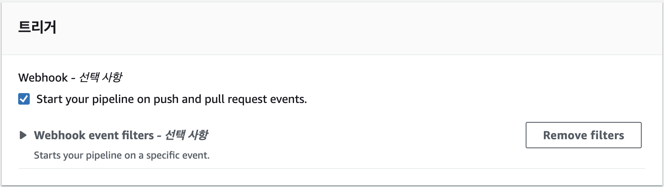664x187 pixels.
Task: Click the 'Webhook - 선택 사항' label
Action: click(x=70, y=77)
